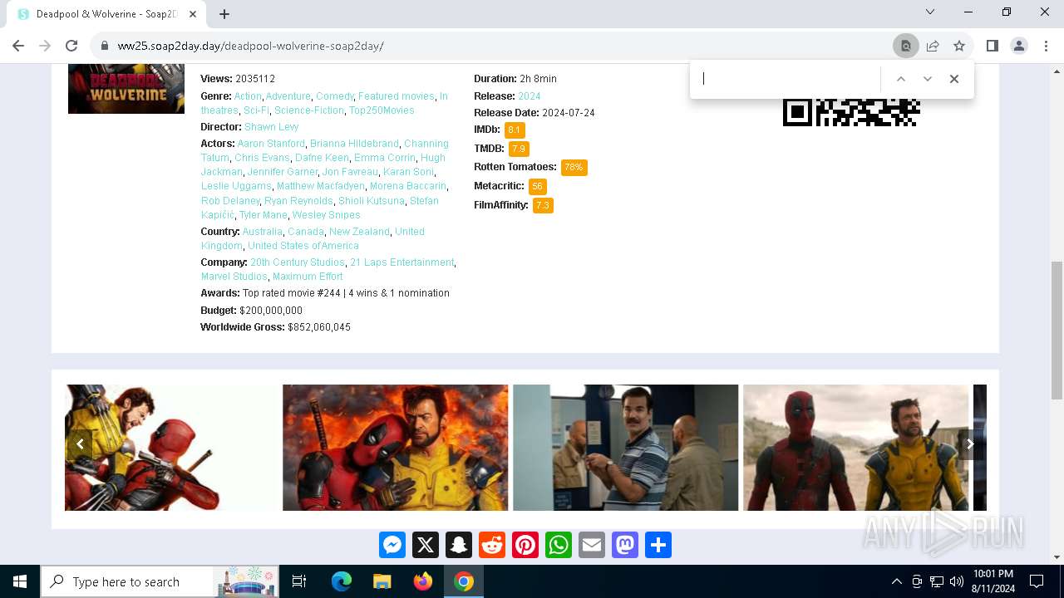Screen dimensions: 1064x598
Task: Open the 2024 release year link
Action: 530,96
